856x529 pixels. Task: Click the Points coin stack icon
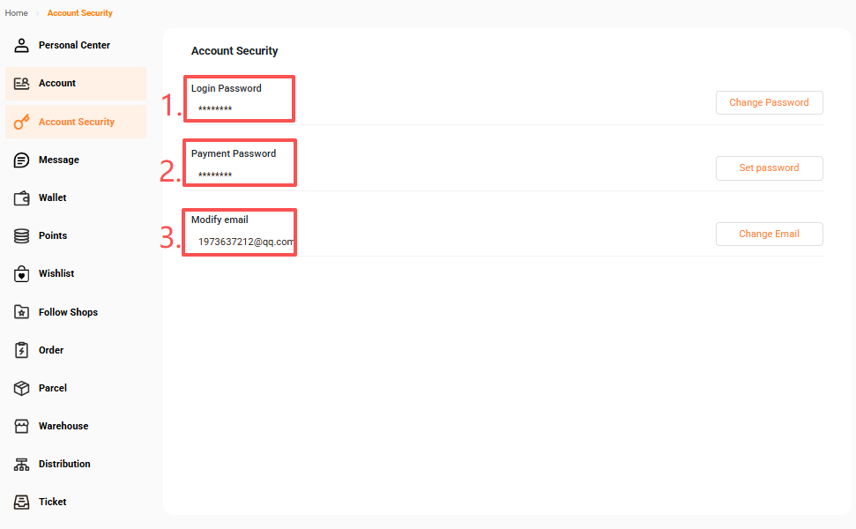coord(22,235)
